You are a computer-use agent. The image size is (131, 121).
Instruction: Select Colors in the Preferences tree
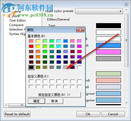(14, 16)
